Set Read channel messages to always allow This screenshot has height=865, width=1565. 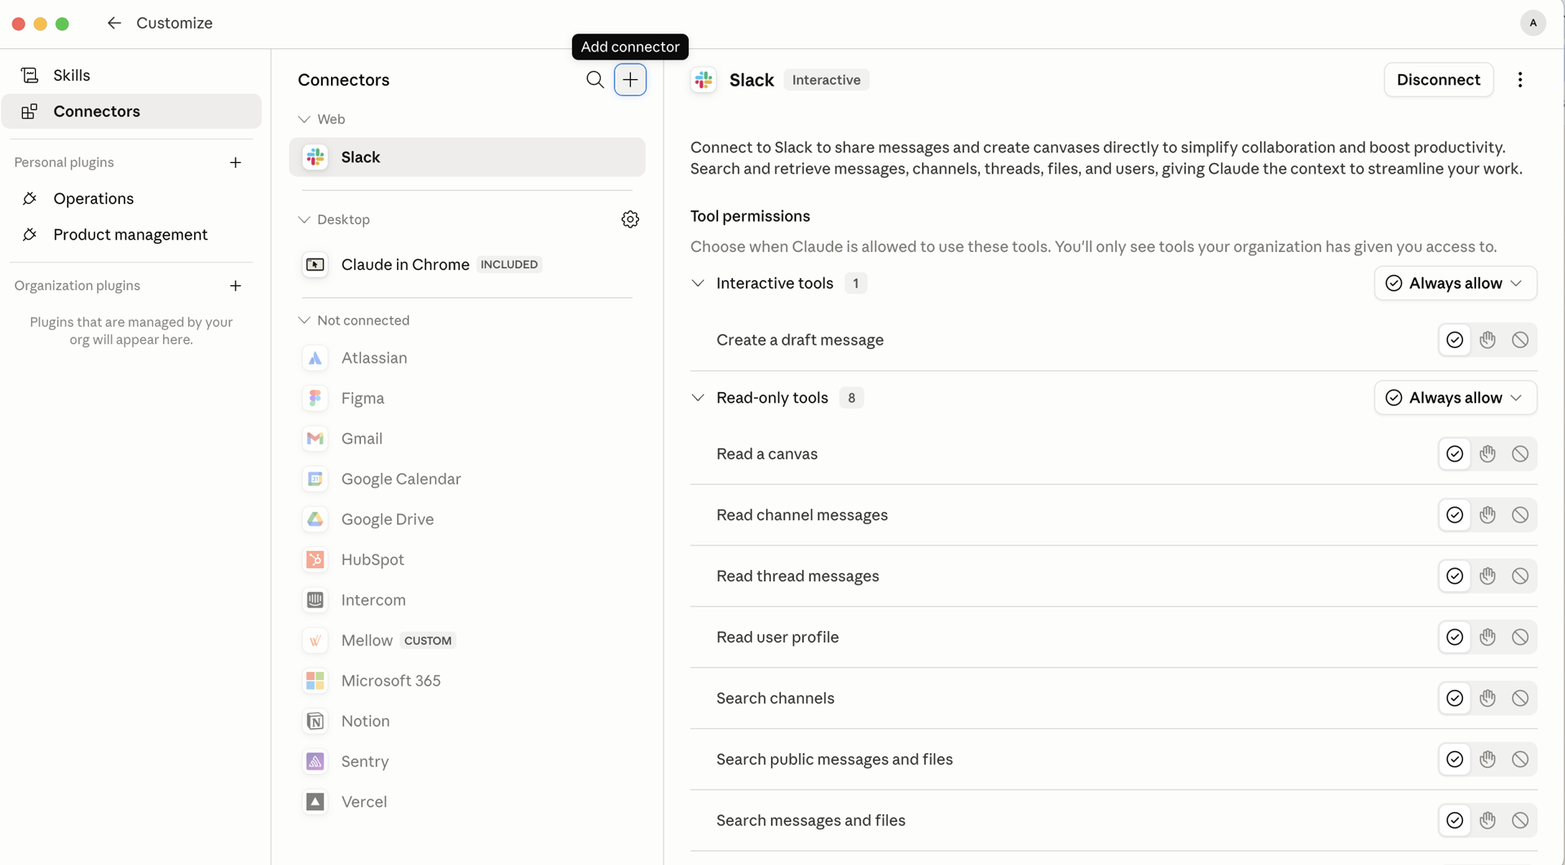tap(1454, 515)
